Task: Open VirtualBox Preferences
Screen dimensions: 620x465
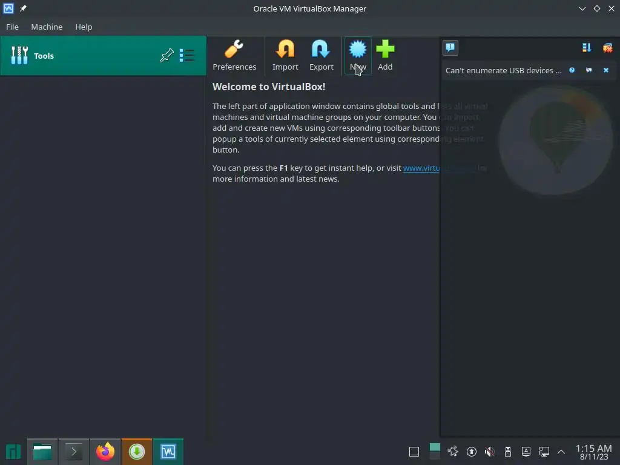Action: (x=234, y=56)
